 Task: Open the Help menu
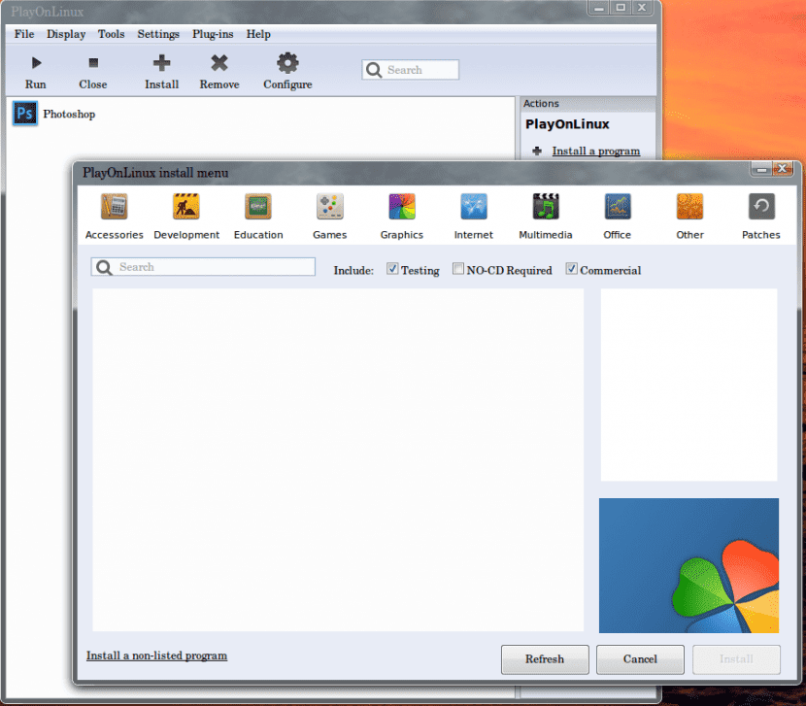(x=258, y=34)
